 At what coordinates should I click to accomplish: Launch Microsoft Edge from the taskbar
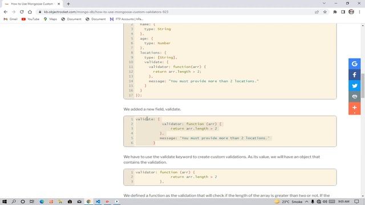pos(42,202)
